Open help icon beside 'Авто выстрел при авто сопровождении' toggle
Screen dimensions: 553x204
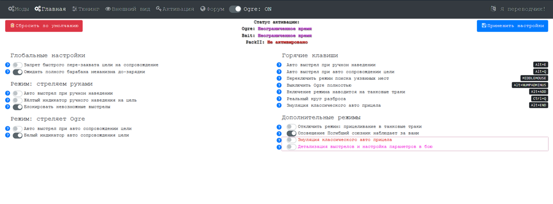(x=7, y=129)
